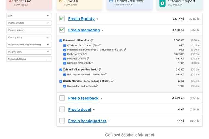This screenshot has width=209, height=139.
Task: Open the Všichni uživatelé filter dropdown
Action: [x=29, y=23]
